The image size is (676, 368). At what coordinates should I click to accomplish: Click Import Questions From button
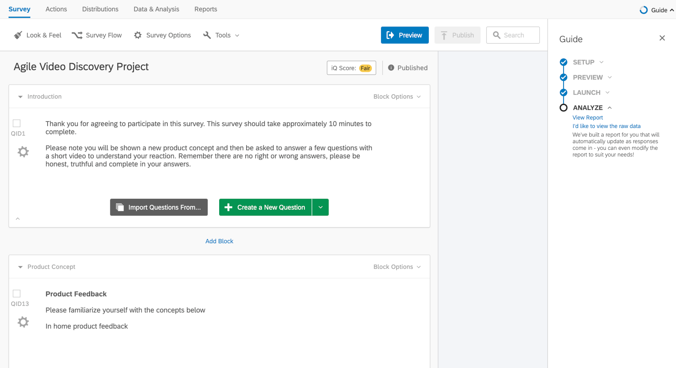tap(159, 207)
